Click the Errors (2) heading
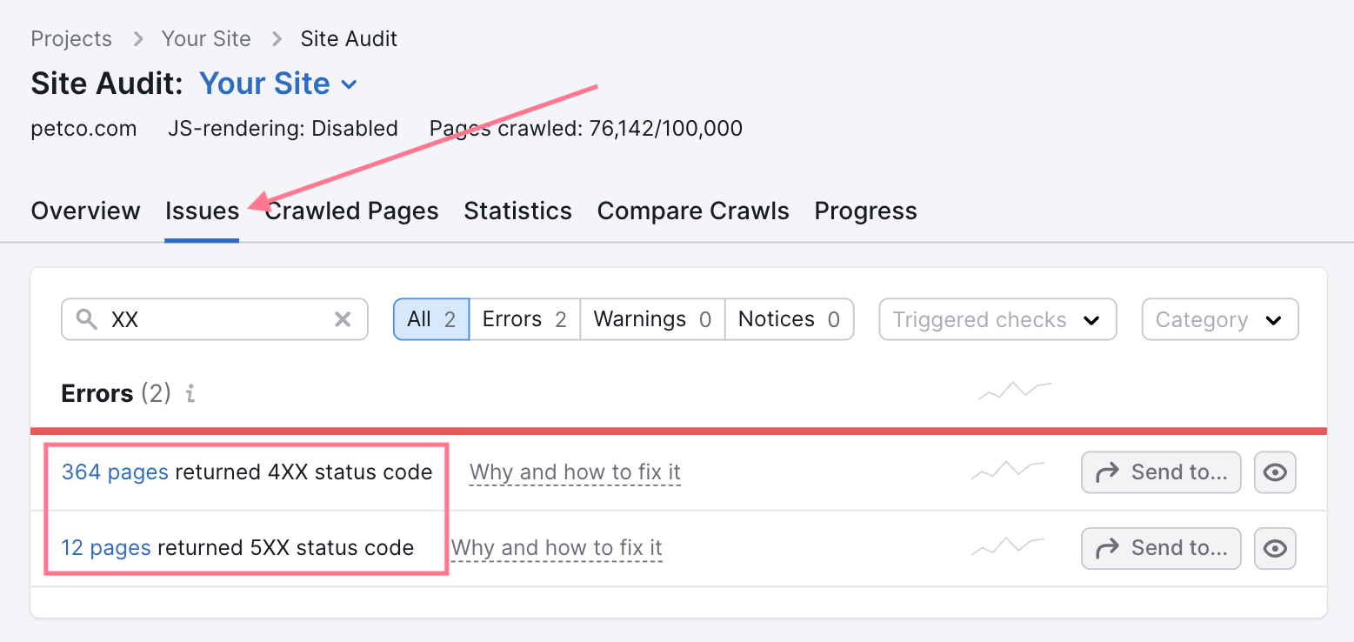Screen dimensions: 1354x642 point(117,394)
